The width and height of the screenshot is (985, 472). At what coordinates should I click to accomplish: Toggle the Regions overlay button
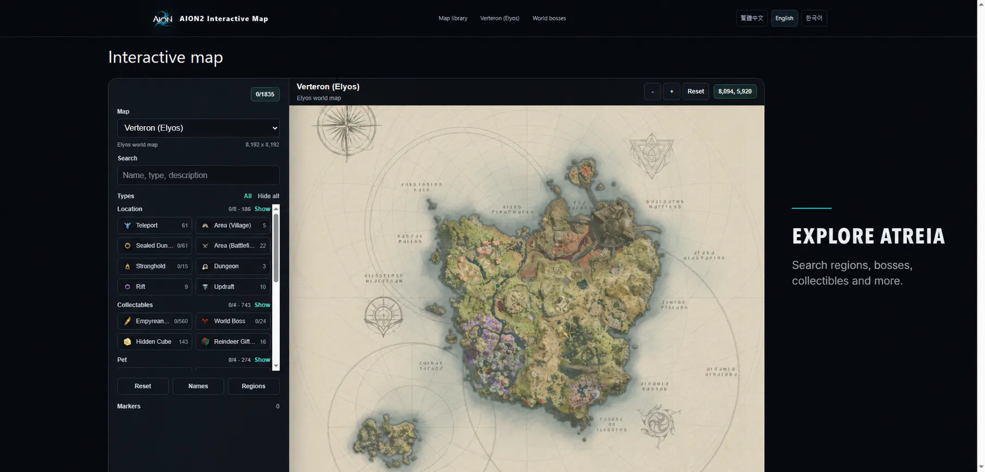pyautogui.click(x=253, y=386)
